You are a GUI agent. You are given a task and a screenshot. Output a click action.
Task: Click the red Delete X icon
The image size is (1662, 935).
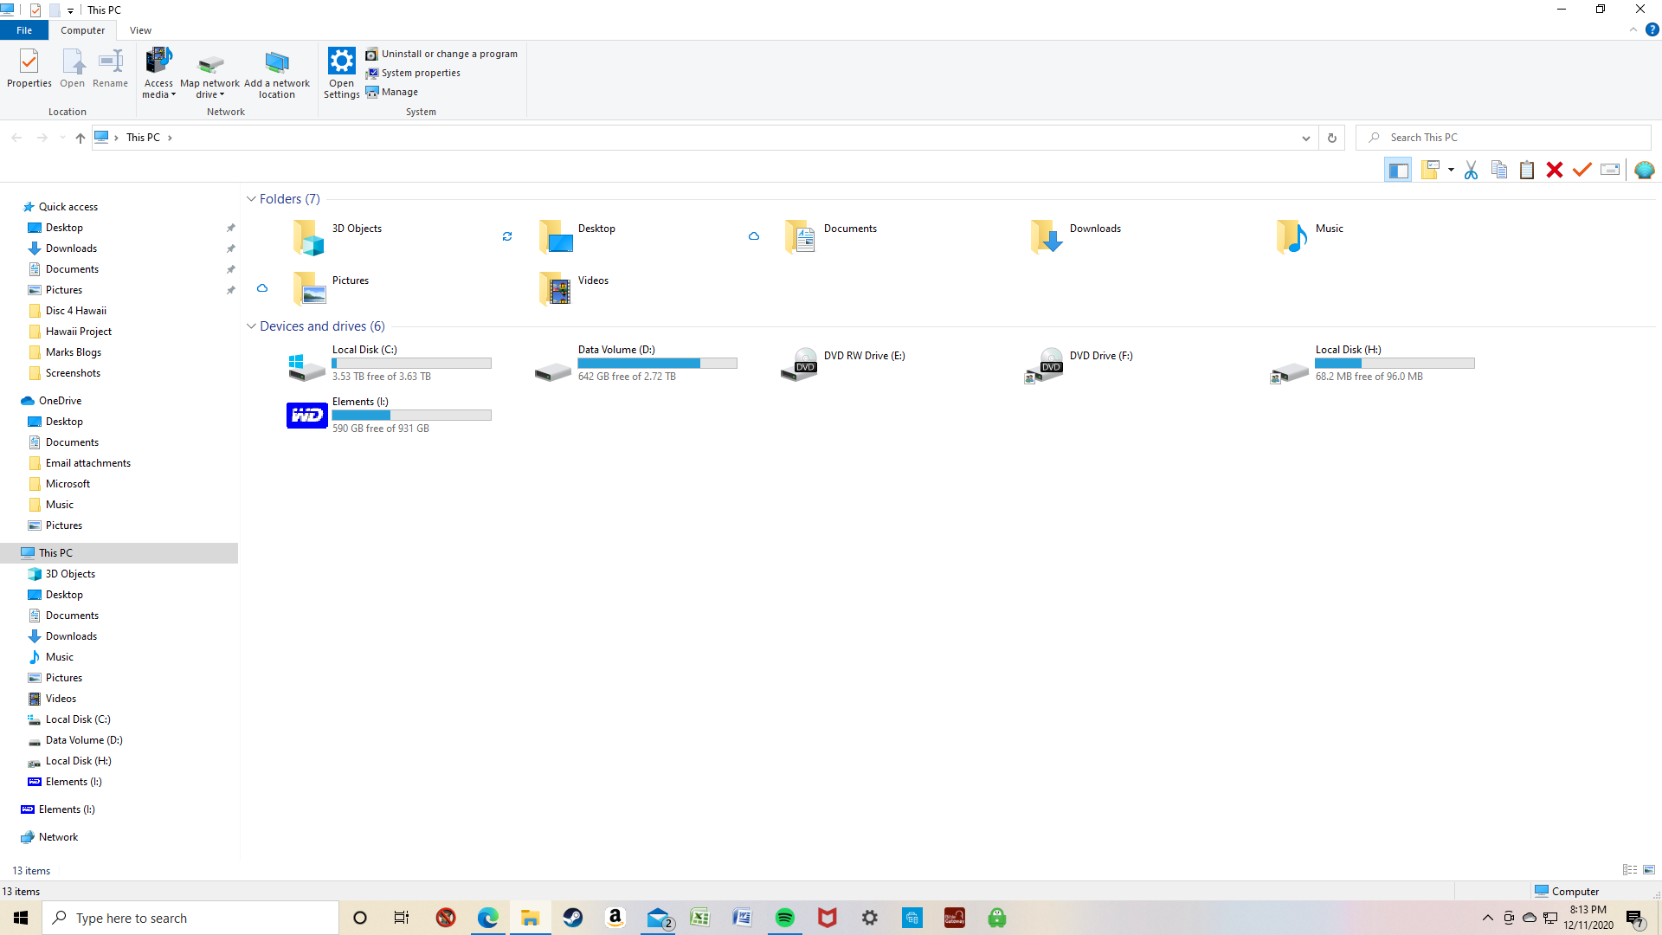click(1555, 170)
